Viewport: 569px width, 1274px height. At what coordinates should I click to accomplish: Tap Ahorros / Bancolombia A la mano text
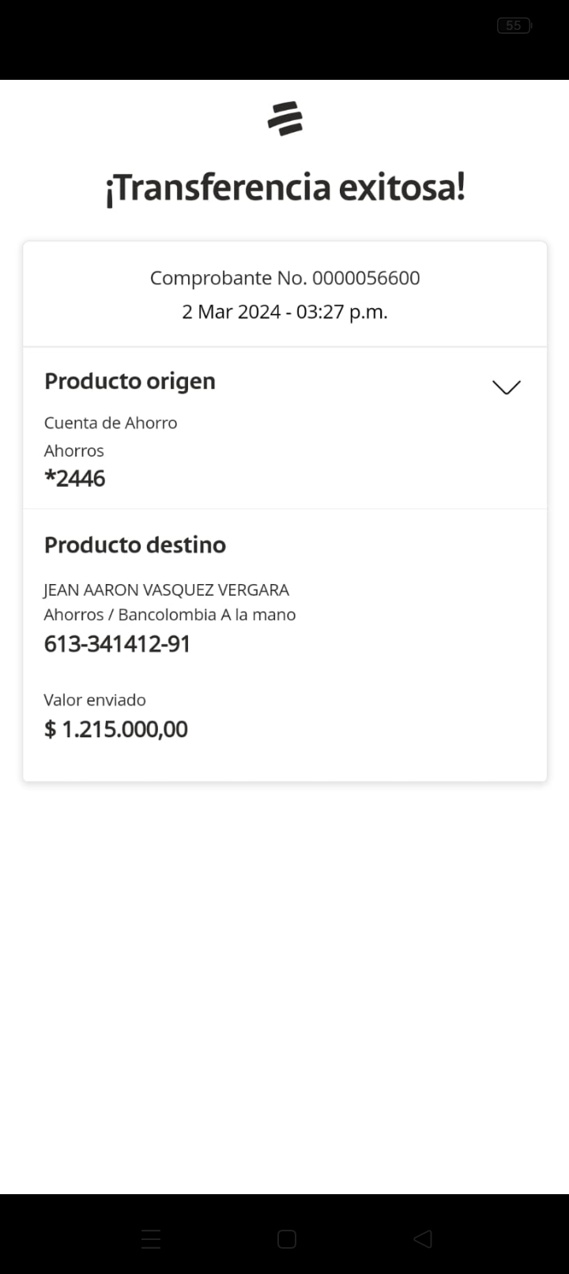[x=170, y=615]
